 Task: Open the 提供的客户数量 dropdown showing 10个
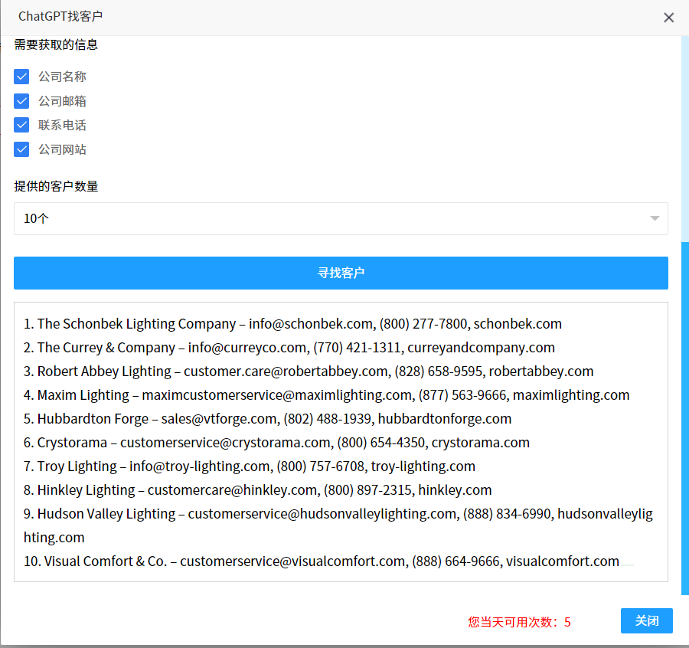(340, 218)
